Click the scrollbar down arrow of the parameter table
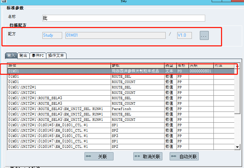The height and width of the screenshot is (168, 244). [x=237, y=147]
